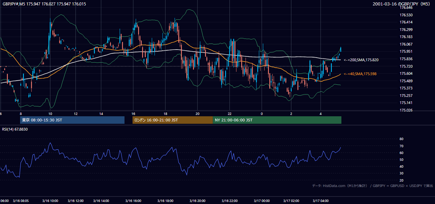Click the 3/16 14:00 time axis label
The height and width of the screenshot is (204, 435).
coord(101,201)
